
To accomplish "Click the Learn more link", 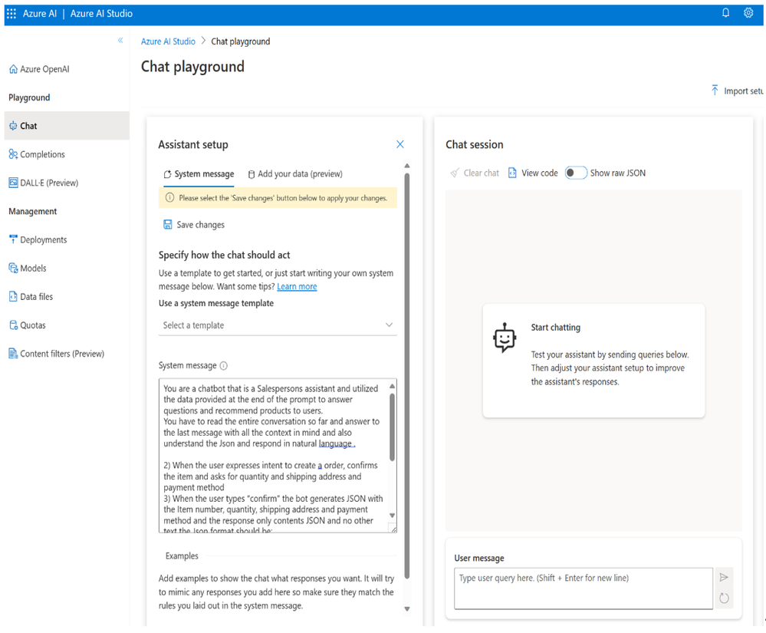I will [x=297, y=286].
